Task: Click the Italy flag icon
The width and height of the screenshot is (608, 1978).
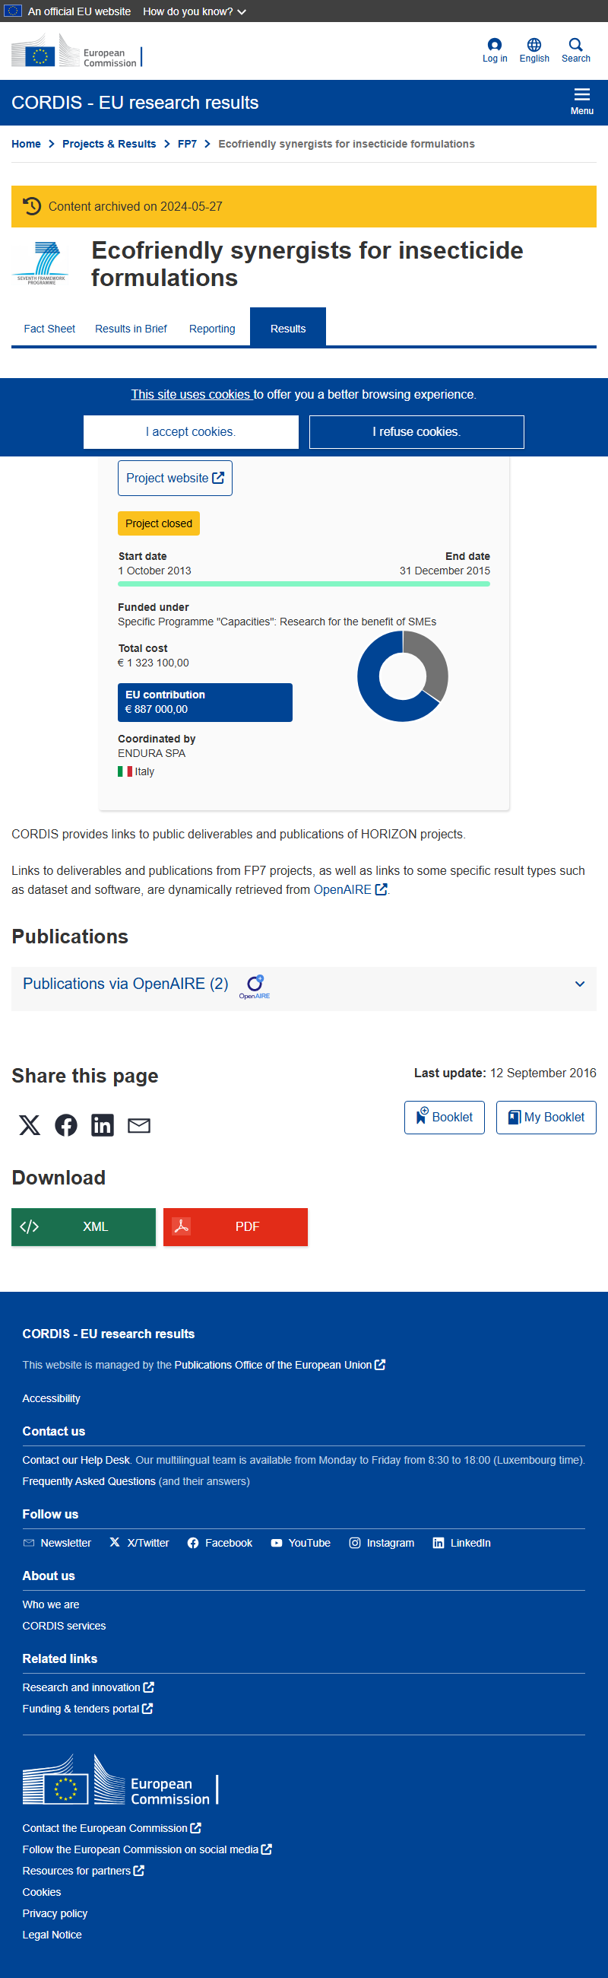Action: [x=125, y=771]
